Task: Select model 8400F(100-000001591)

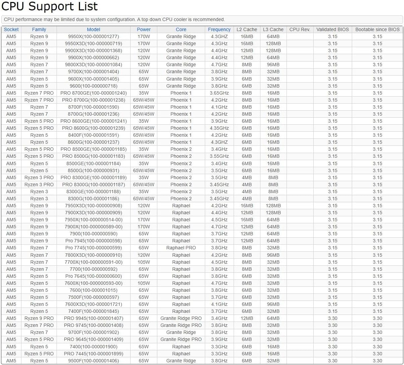Action: point(93,135)
